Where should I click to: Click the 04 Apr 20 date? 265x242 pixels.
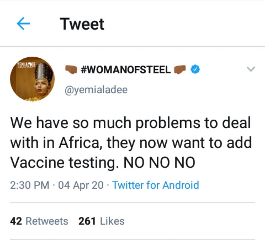[81, 185]
